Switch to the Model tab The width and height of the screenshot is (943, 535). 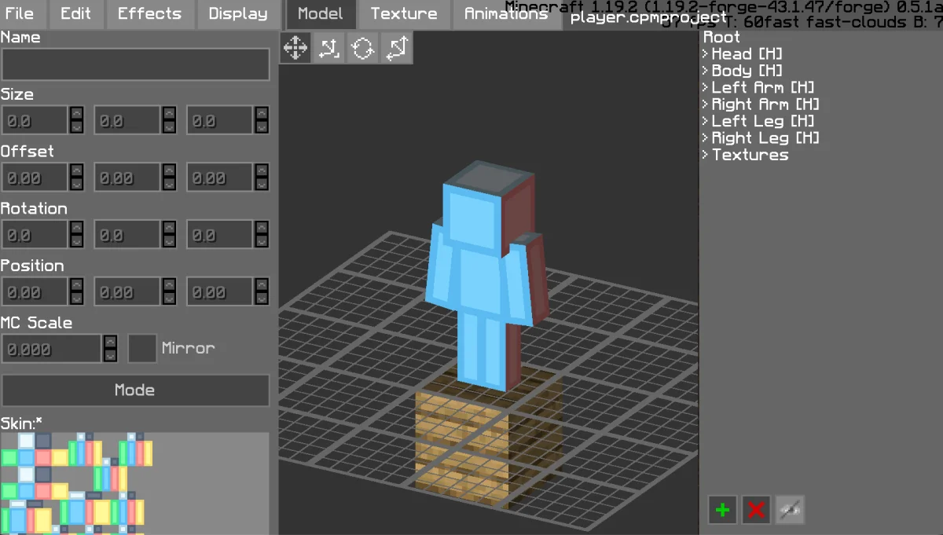pyautogui.click(x=321, y=13)
